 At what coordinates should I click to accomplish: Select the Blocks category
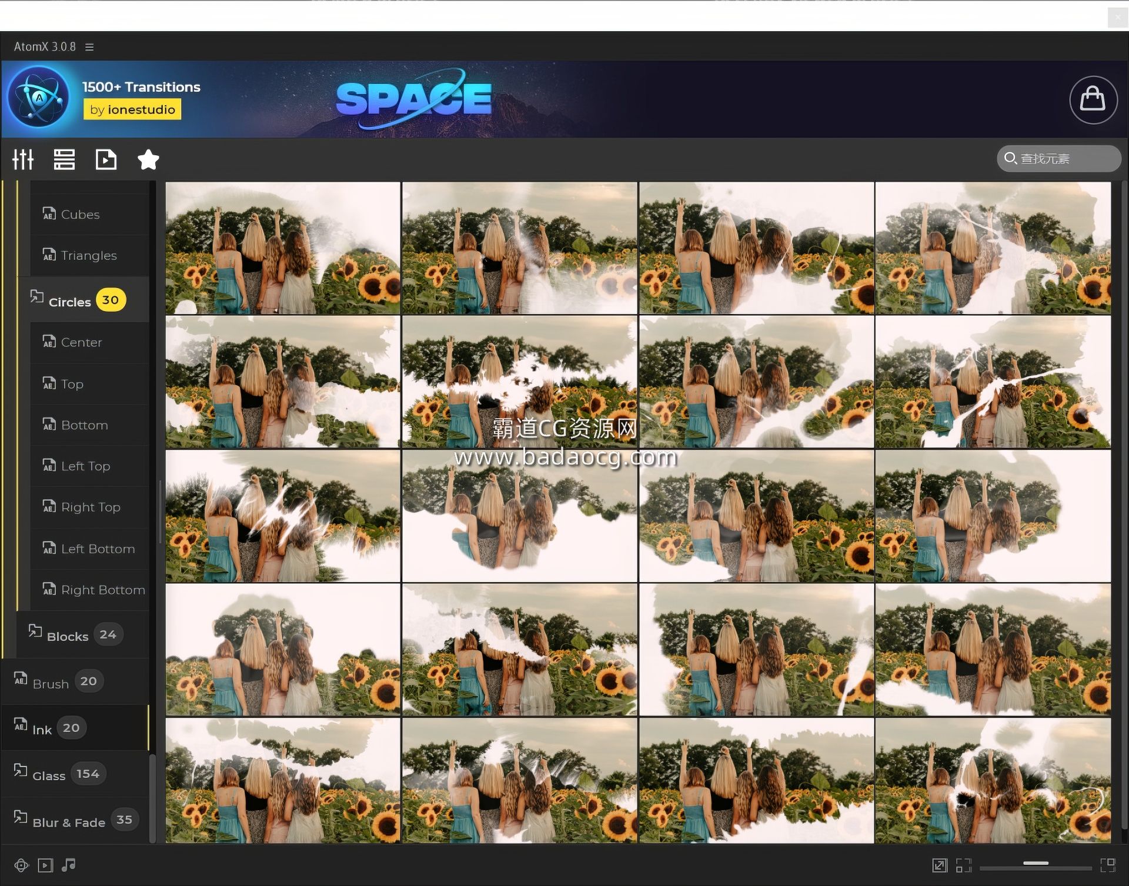tap(83, 635)
